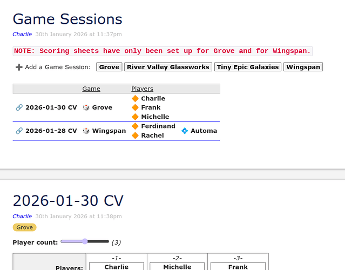Click the plus icon before Add a Game Session

pos(19,67)
